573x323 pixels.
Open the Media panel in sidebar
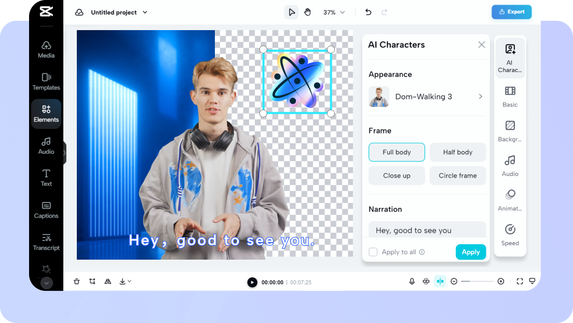pyautogui.click(x=46, y=50)
